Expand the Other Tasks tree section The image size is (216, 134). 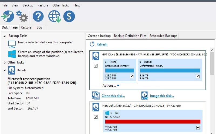pos(4,62)
